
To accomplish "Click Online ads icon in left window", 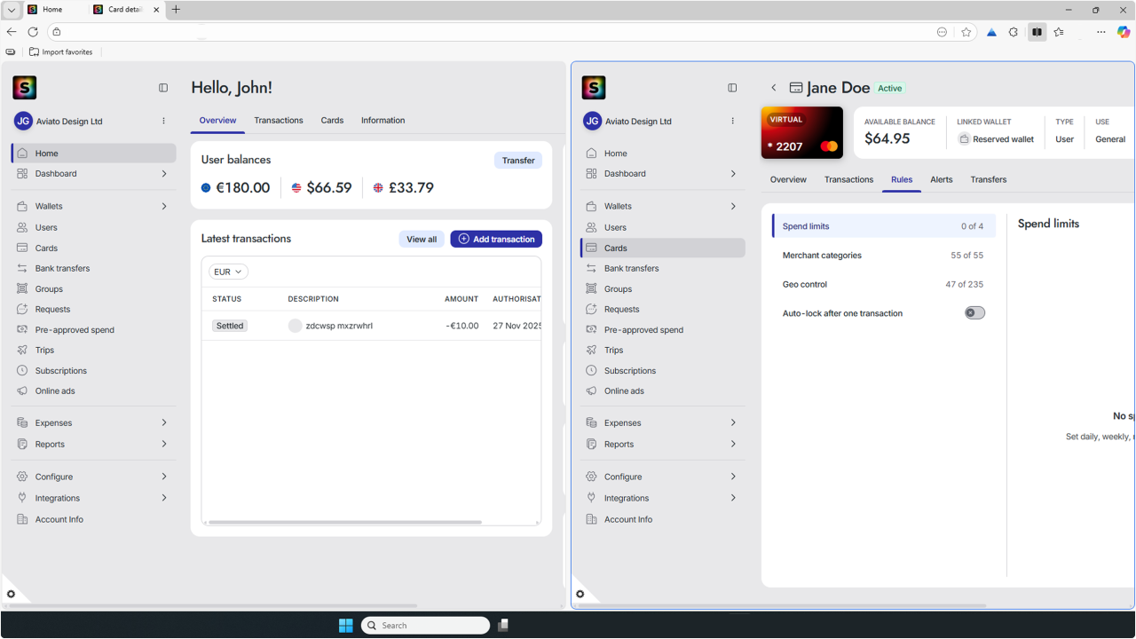I will pyautogui.click(x=22, y=390).
